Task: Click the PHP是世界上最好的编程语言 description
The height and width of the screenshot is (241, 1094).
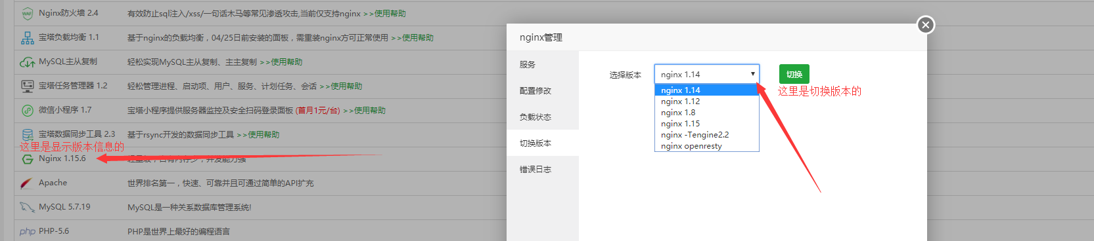Action: pyautogui.click(x=179, y=232)
